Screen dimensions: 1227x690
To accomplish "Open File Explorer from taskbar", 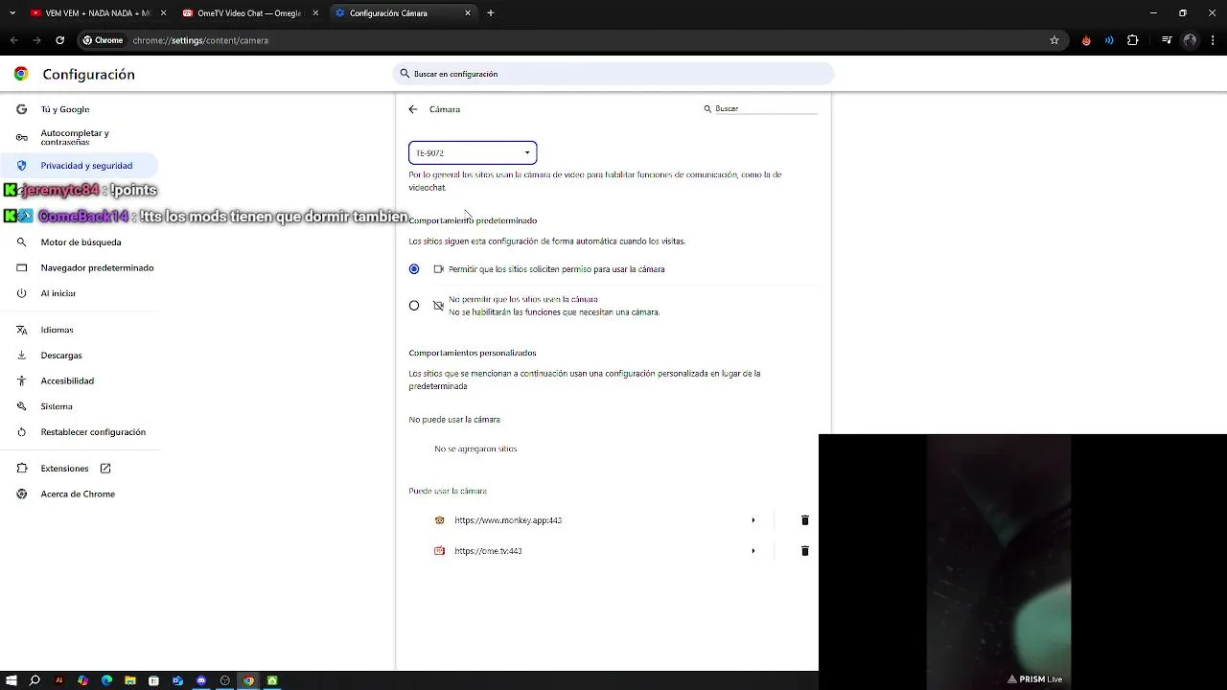I will click(130, 680).
